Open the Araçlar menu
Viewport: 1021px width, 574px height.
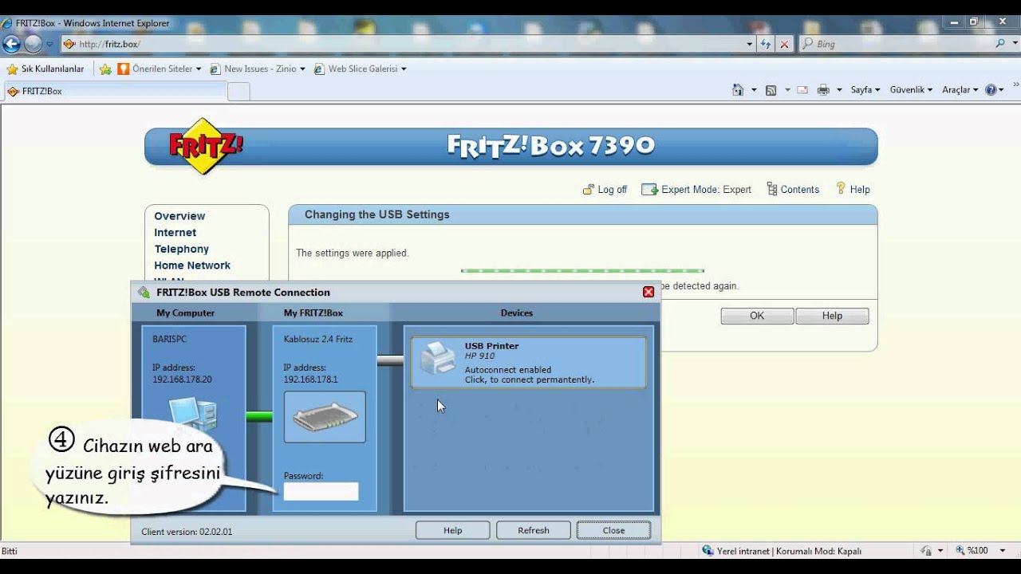pyautogui.click(x=960, y=90)
